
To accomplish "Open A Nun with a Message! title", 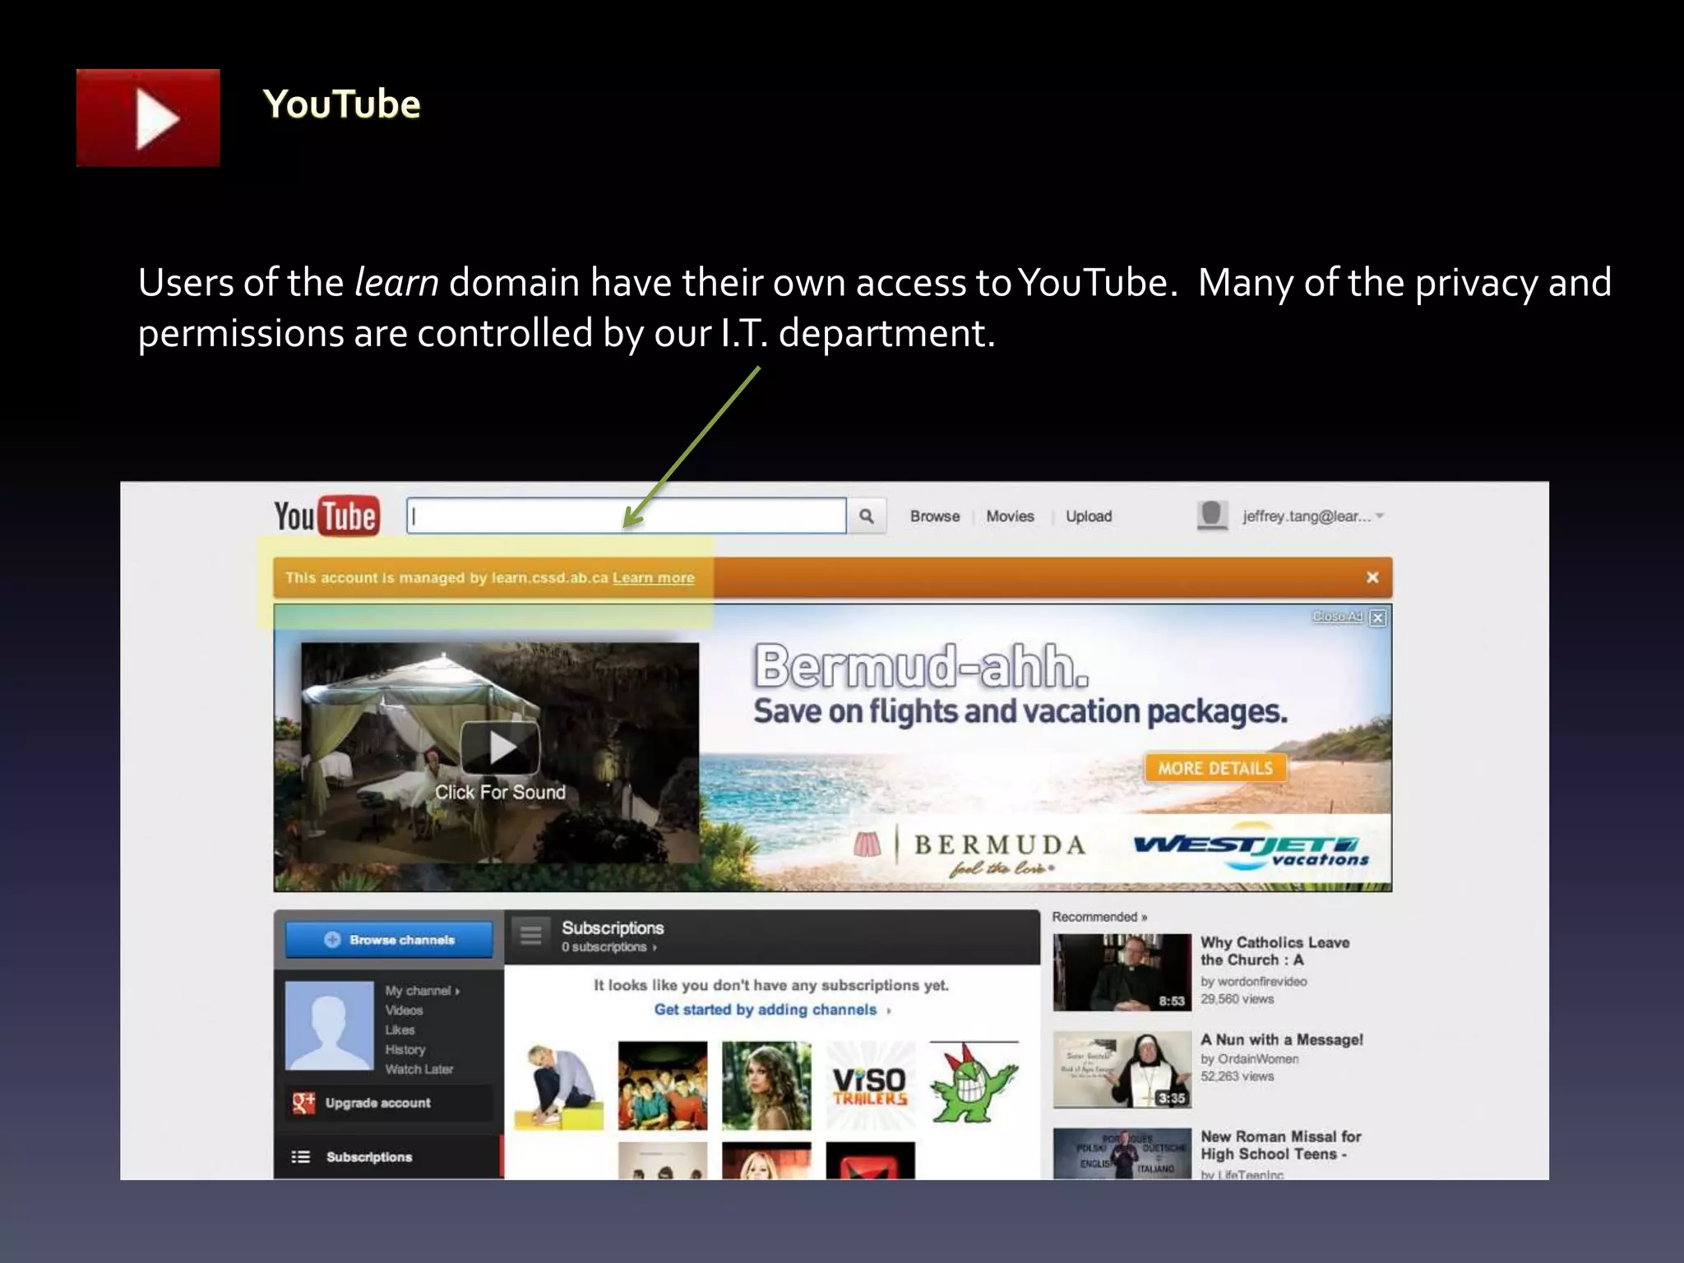I will [1281, 1040].
